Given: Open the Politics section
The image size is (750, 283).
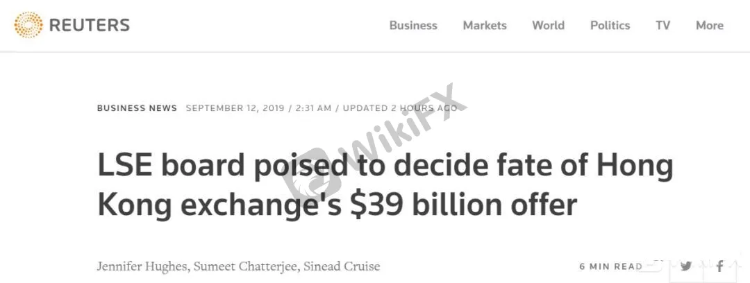Looking at the screenshot, I should point(610,26).
